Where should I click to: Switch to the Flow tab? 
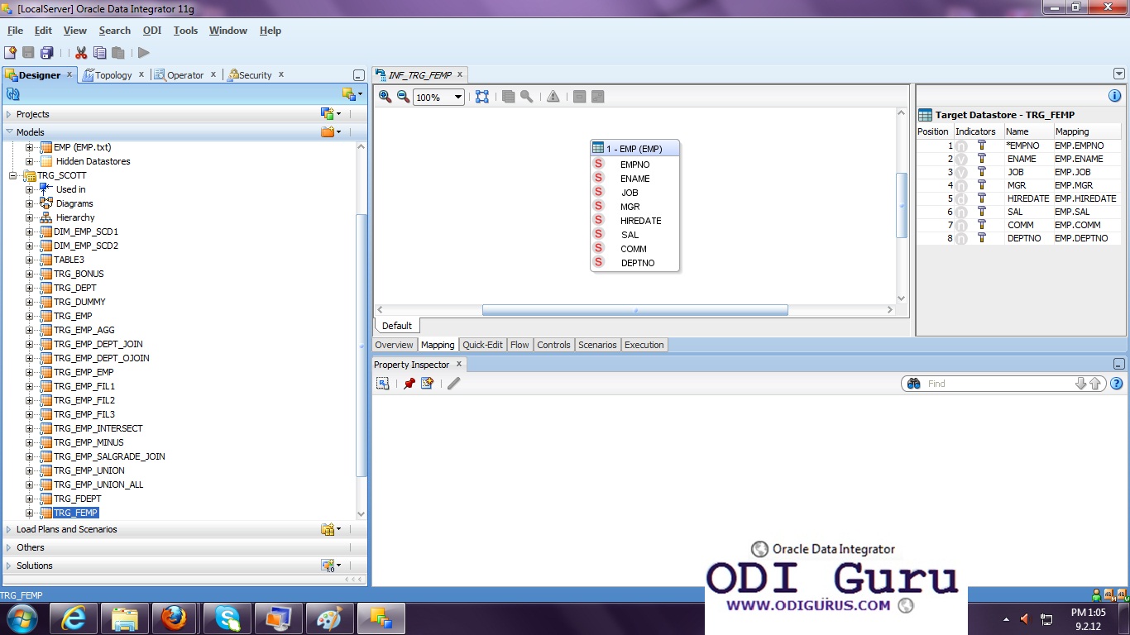520,345
